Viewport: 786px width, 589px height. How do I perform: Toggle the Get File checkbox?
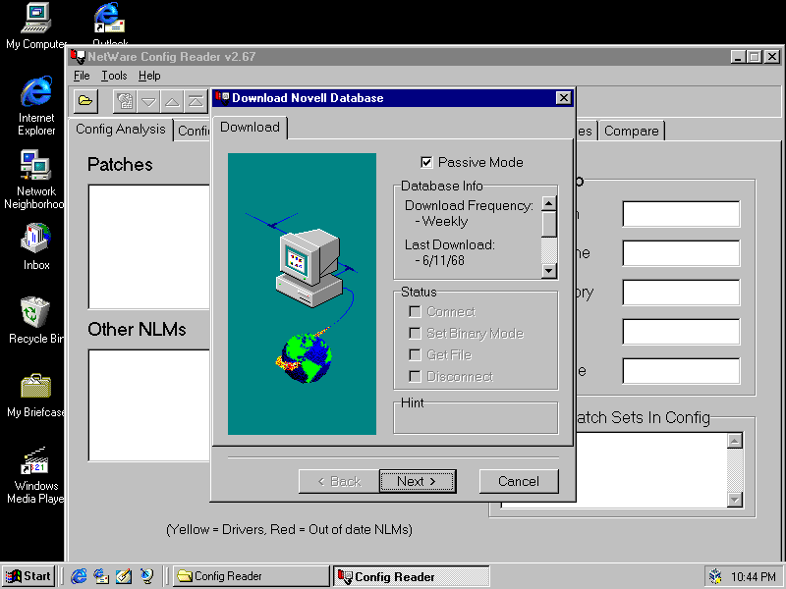click(415, 354)
